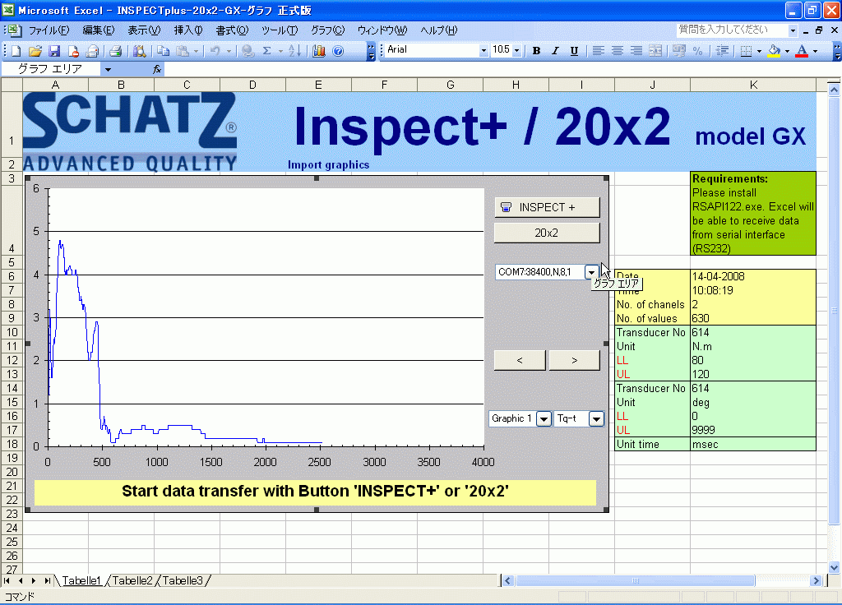Click the formula bar fx icon
842x605 pixels.
157,69
